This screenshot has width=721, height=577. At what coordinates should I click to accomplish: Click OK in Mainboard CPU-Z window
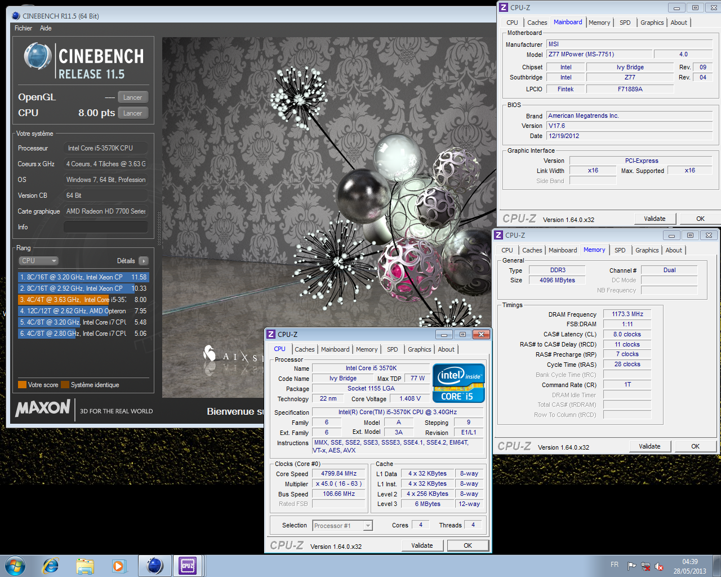[x=700, y=219]
